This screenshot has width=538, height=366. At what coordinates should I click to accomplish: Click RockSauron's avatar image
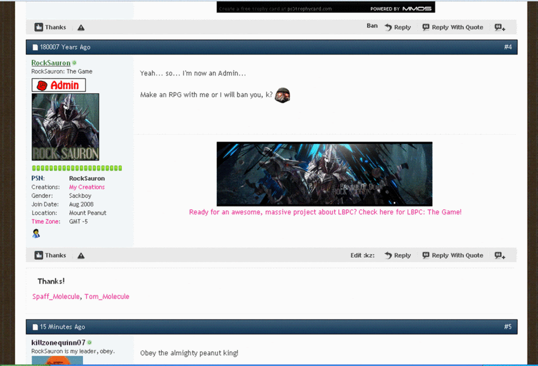point(65,127)
